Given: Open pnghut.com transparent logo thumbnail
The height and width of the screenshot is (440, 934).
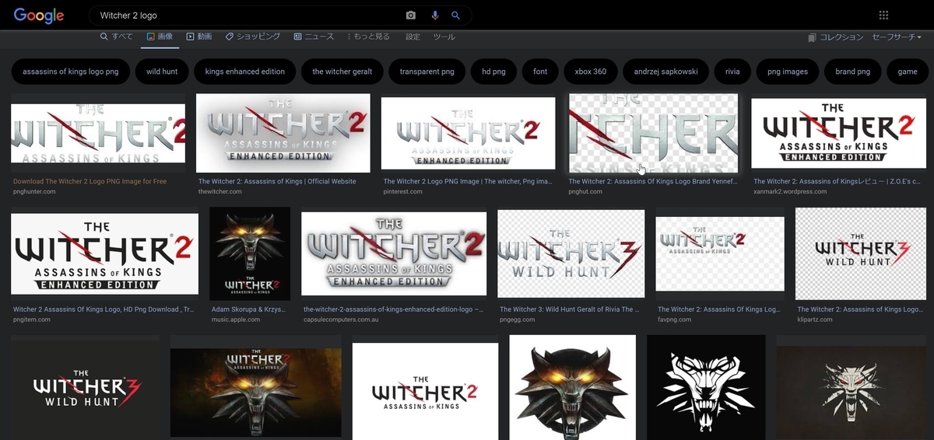Looking at the screenshot, I should click(x=654, y=133).
